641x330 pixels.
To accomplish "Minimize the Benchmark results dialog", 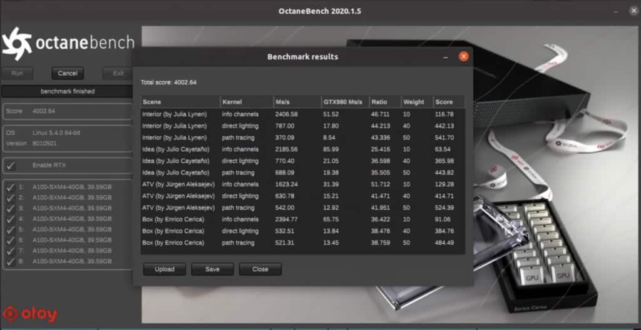I will pyautogui.click(x=446, y=57).
